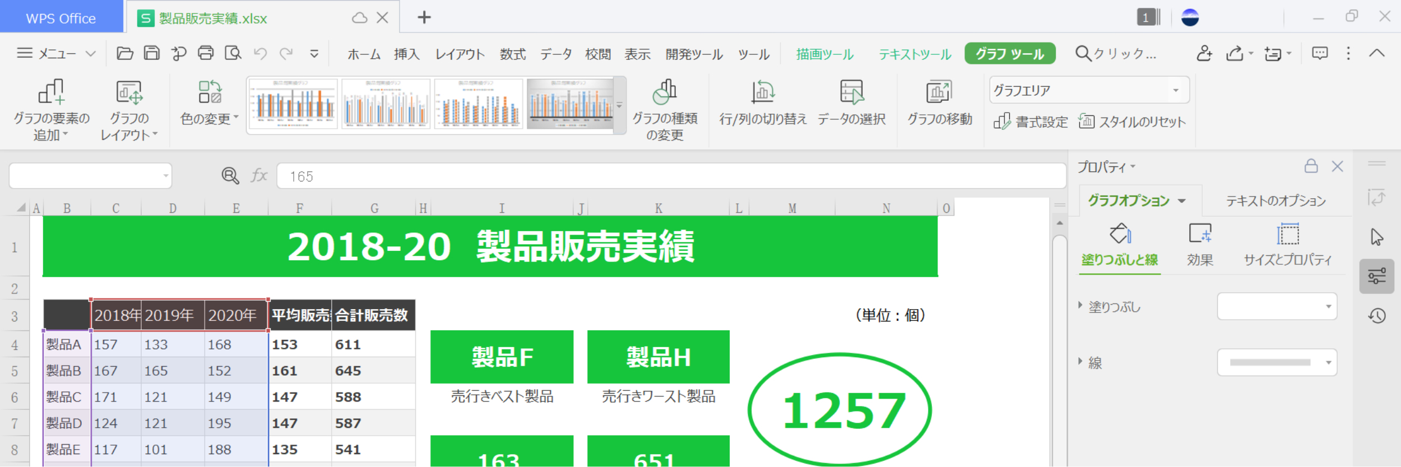Click 行/列の切り替え button

763,103
